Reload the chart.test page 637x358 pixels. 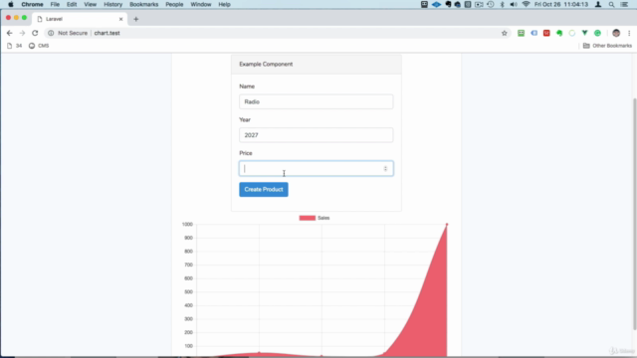pos(35,33)
